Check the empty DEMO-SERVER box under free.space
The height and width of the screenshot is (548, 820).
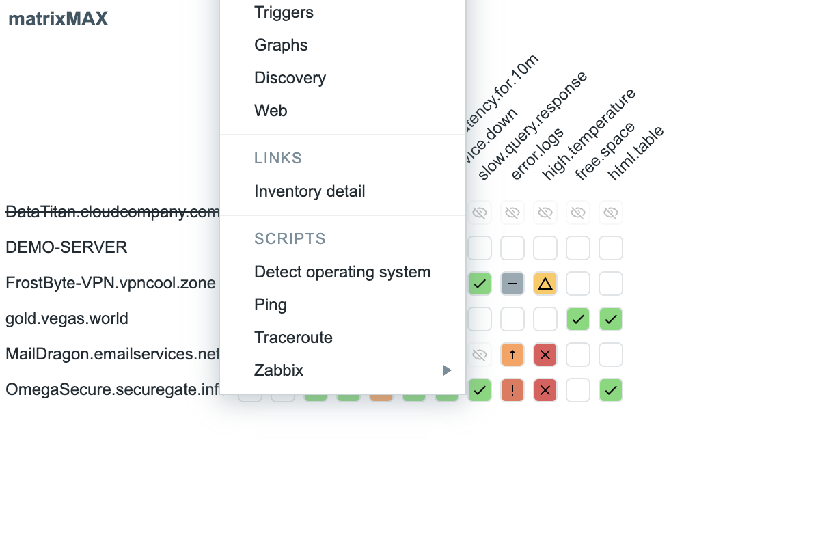click(x=578, y=248)
